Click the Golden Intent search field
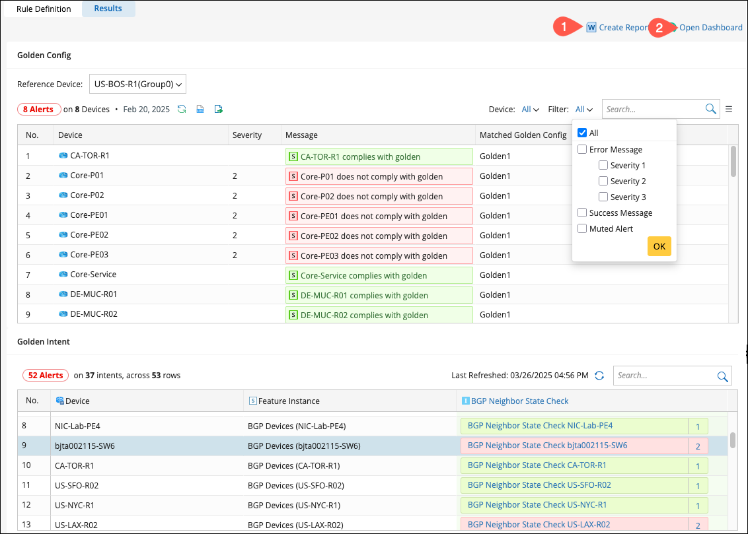The height and width of the screenshot is (534, 748). [664, 376]
